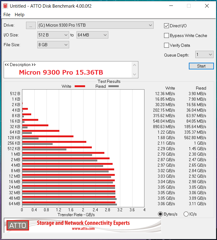Viewport: 217px width, 240px height.
Task: Click the 2.70 GB/s write value
Action: click(166, 154)
